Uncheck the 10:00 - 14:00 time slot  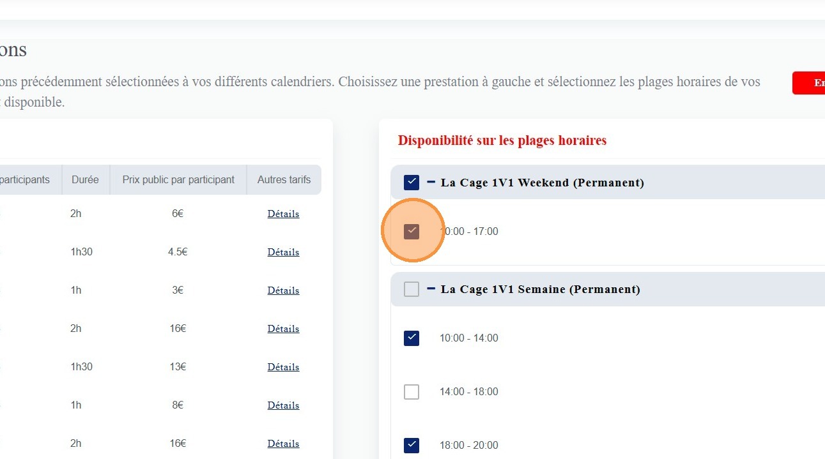tap(412, 338)
